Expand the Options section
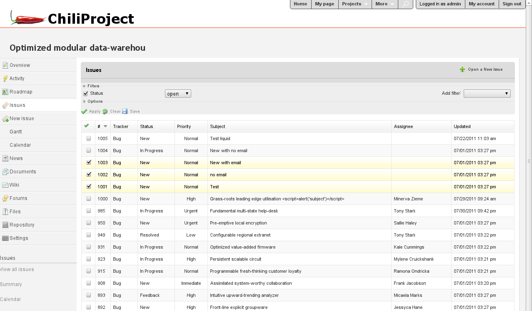This screenshot has width=532, height=311. point(93,101)
